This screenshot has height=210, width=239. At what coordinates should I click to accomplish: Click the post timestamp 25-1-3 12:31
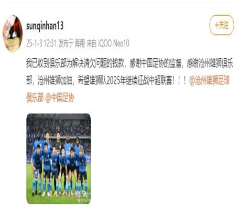(41, 43)
